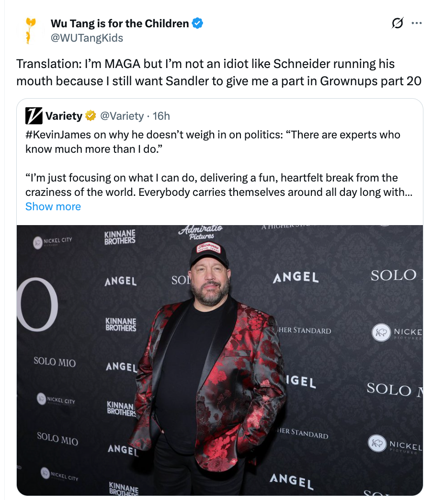
Task: Click the Variety account name
Action: coord(64,116)
